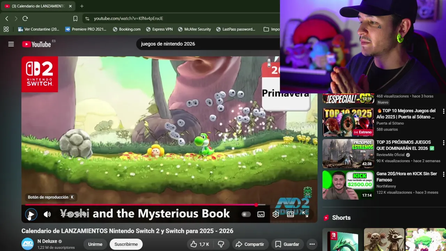Open the Puerta al Sótano channel link
Viewport: 446px width, 251px height.
click(x=390, y=123)
